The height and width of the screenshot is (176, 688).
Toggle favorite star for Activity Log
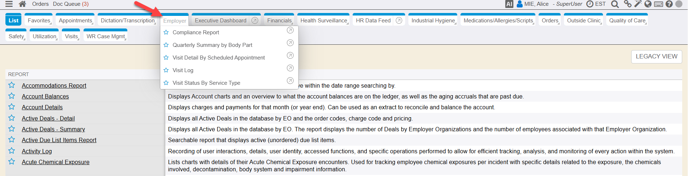coord(12,151)
